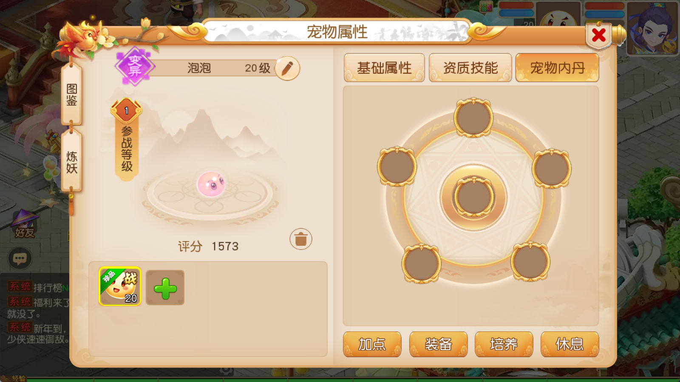Open the 宠物内丹 tab
This screenshot has width=680, height=382.
coord(557,67)
